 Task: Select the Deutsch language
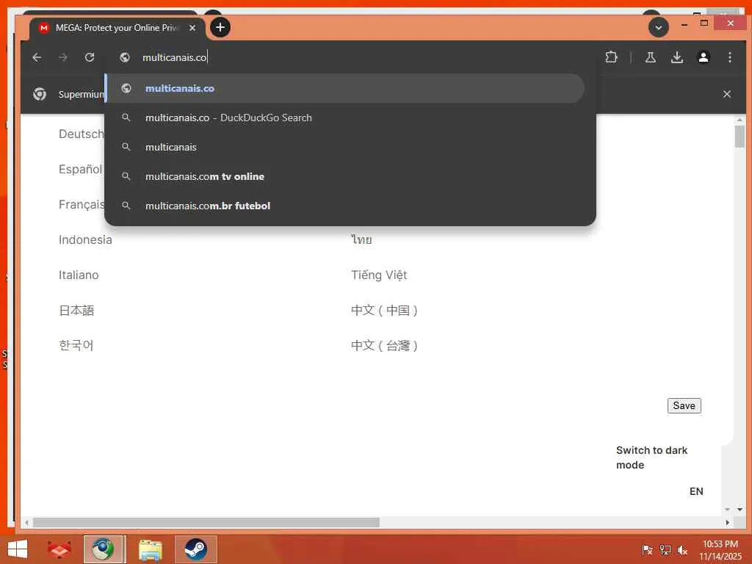[81, 134]
